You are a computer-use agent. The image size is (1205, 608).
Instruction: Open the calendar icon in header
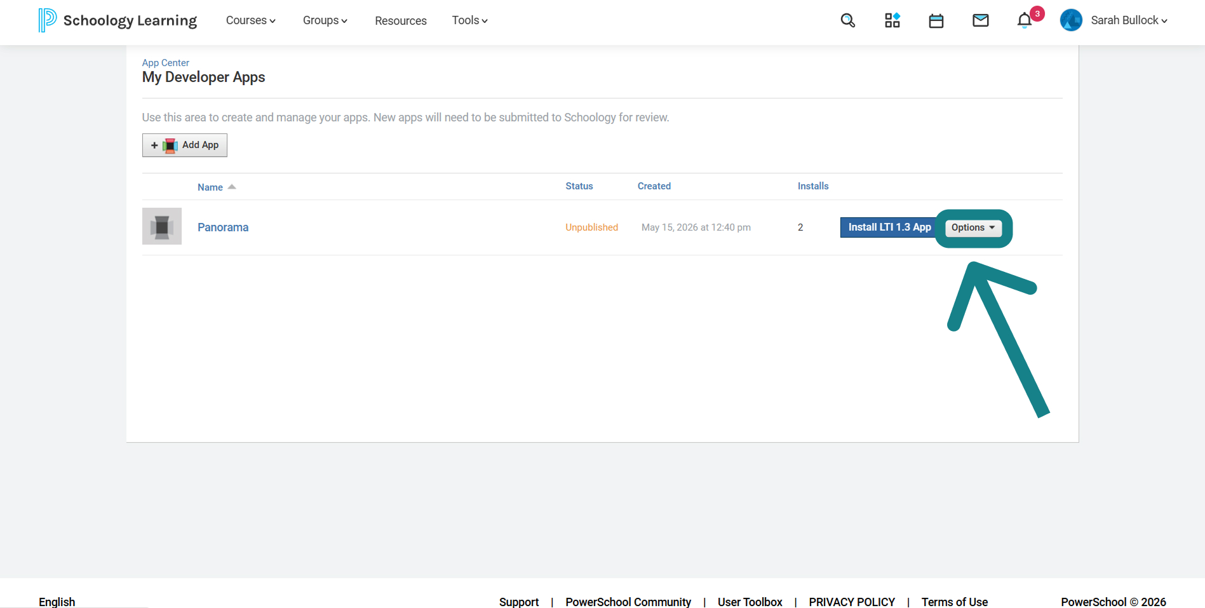tap(936, 21)
